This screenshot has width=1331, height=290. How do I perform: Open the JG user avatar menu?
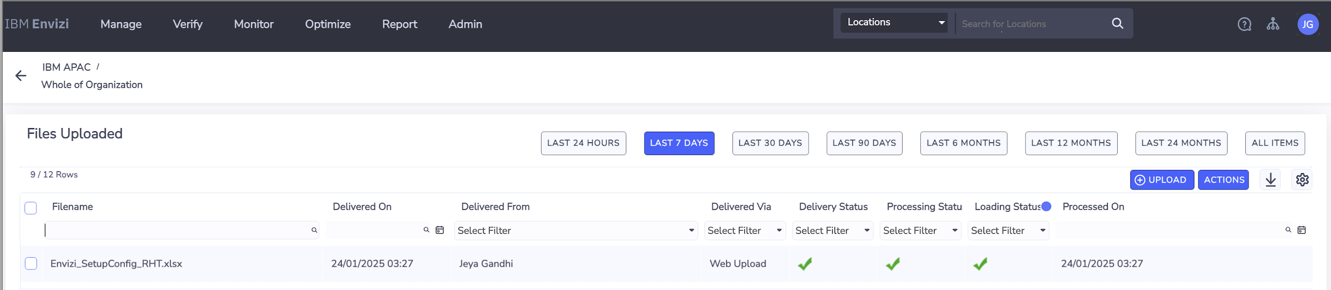(1307, 24)
